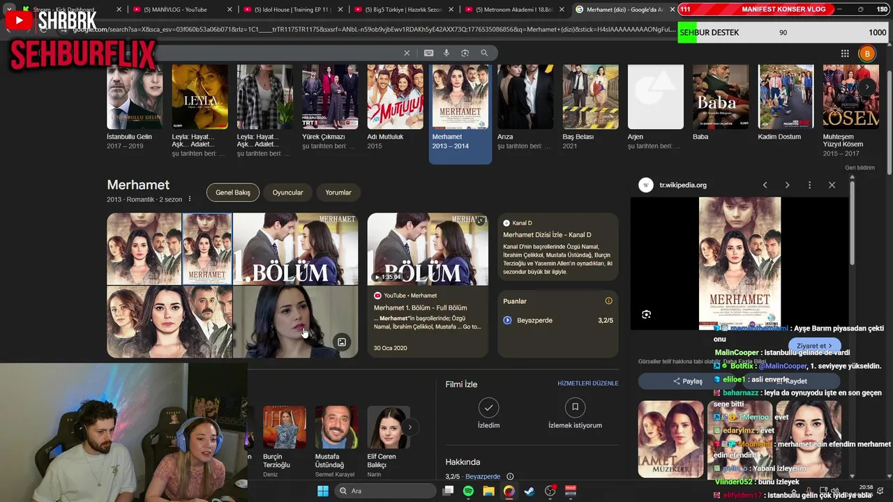Open Steam from the taskbar
The image size is (893, 502).
click(530, 491)
